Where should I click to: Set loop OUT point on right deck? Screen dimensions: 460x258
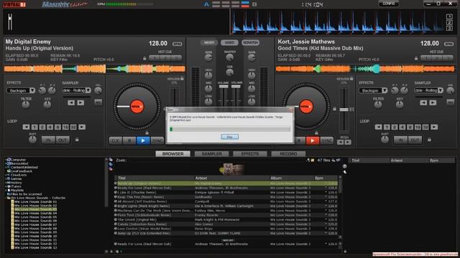[415, 140]
